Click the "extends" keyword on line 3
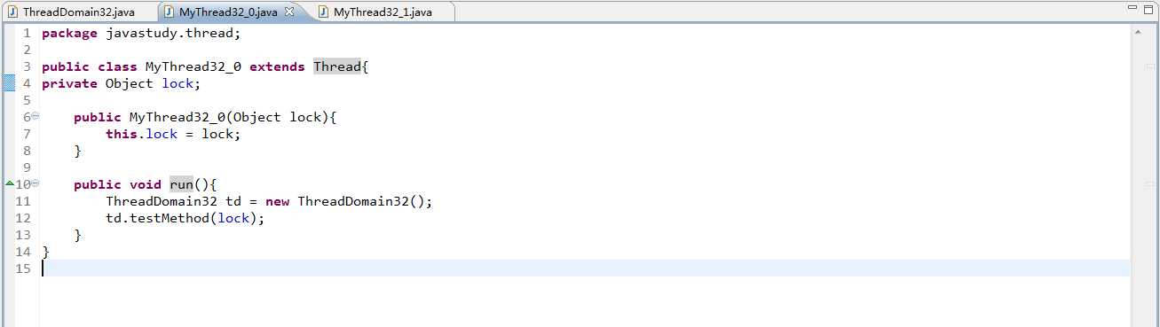This screenshot has height=327, width=1160. [x=278, y=66]
